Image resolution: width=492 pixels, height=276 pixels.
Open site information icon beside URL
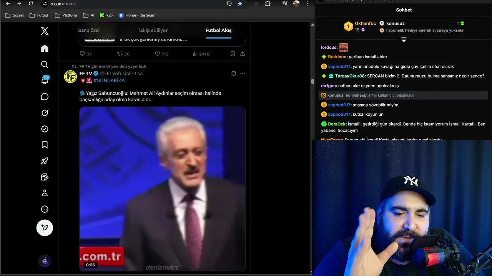[x=44, y=3]
